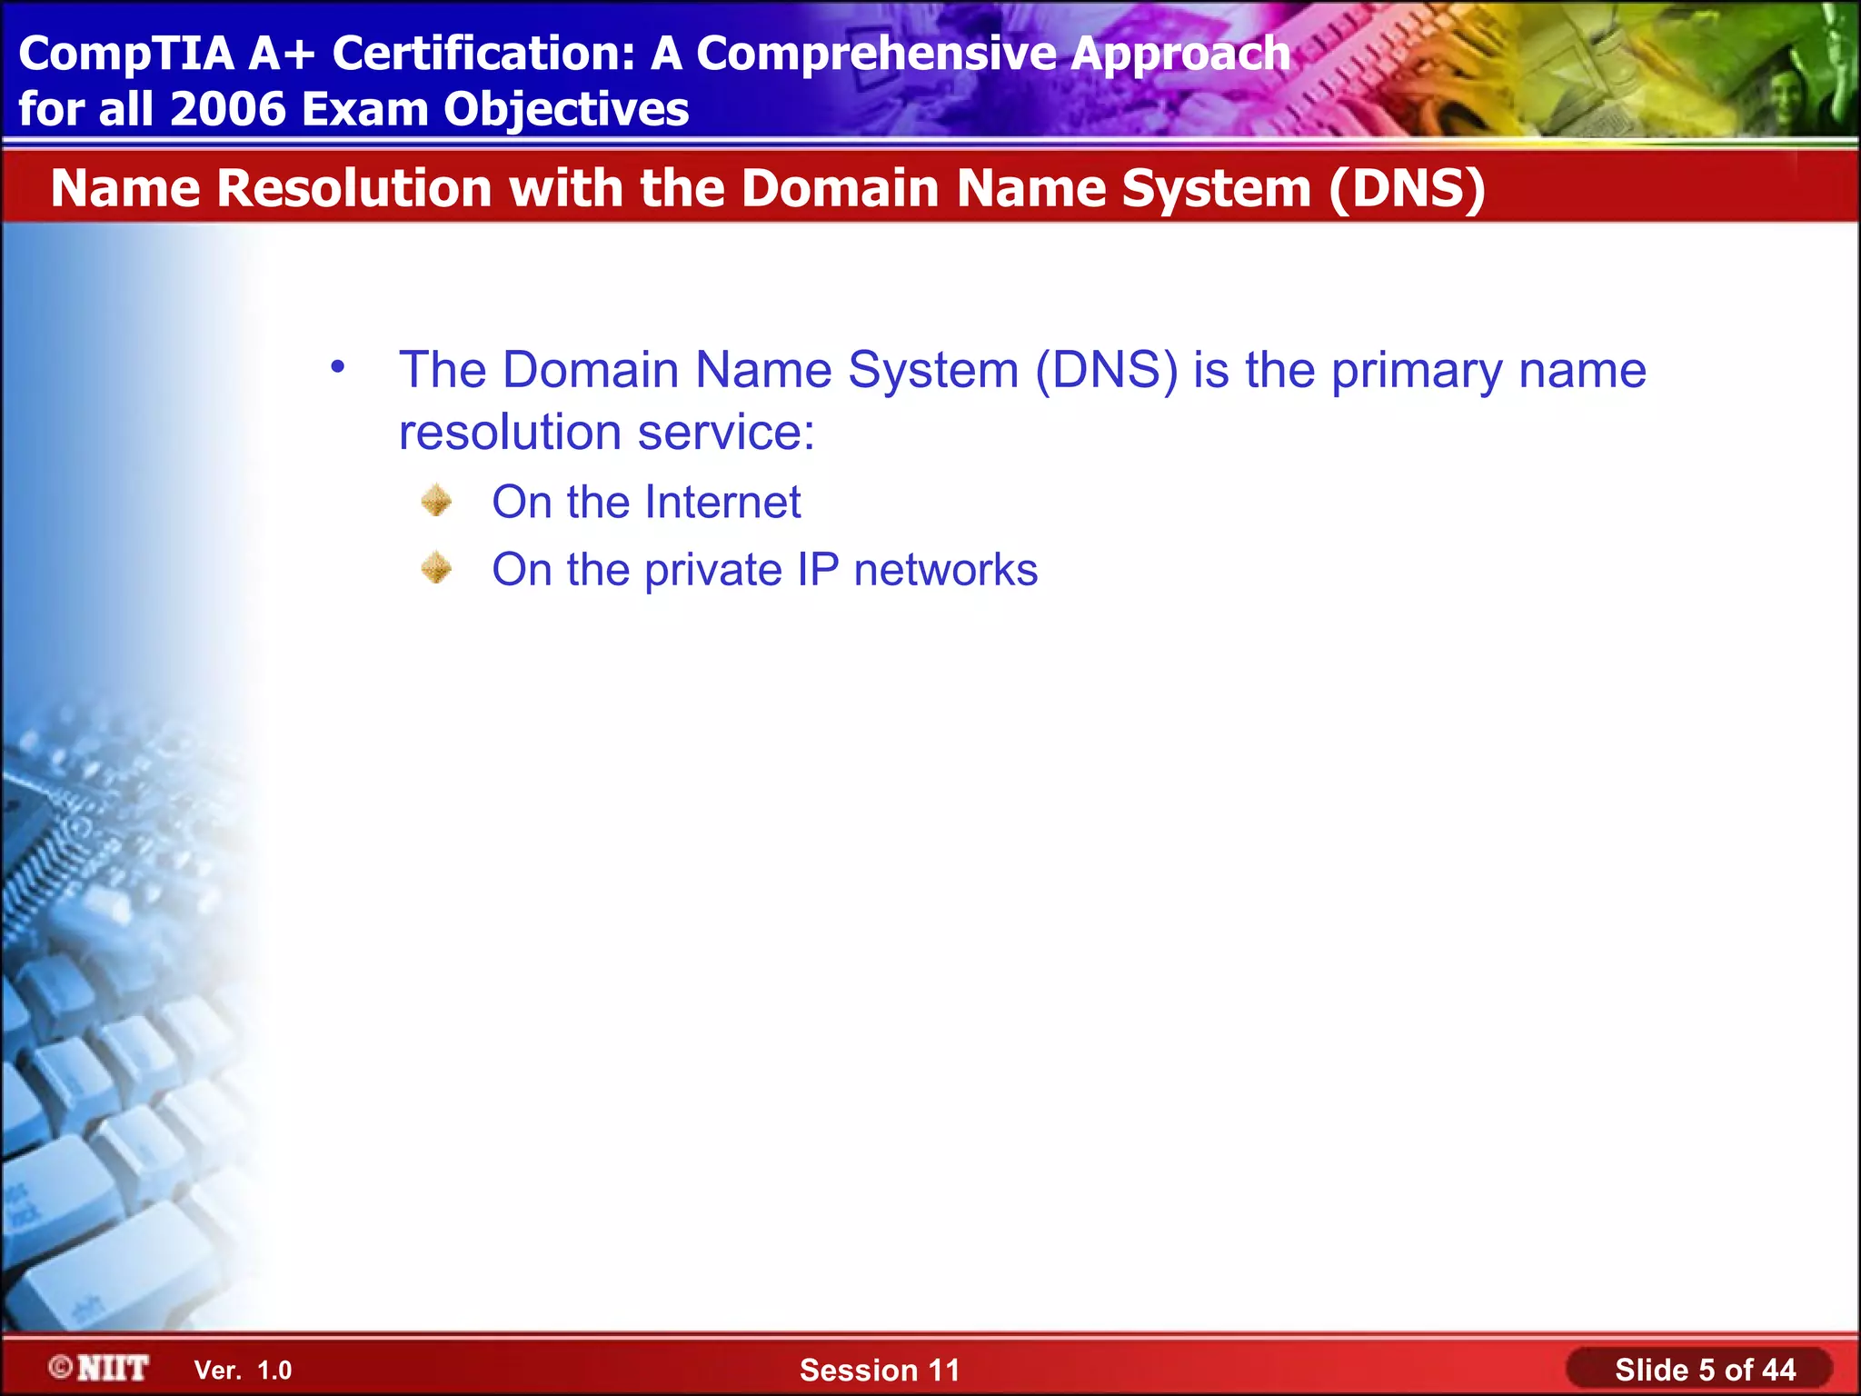Viewport: 1861px width, 1396px height.
Task: Click the NIIT copyright logo in the footer
Action: (99, 1368)
